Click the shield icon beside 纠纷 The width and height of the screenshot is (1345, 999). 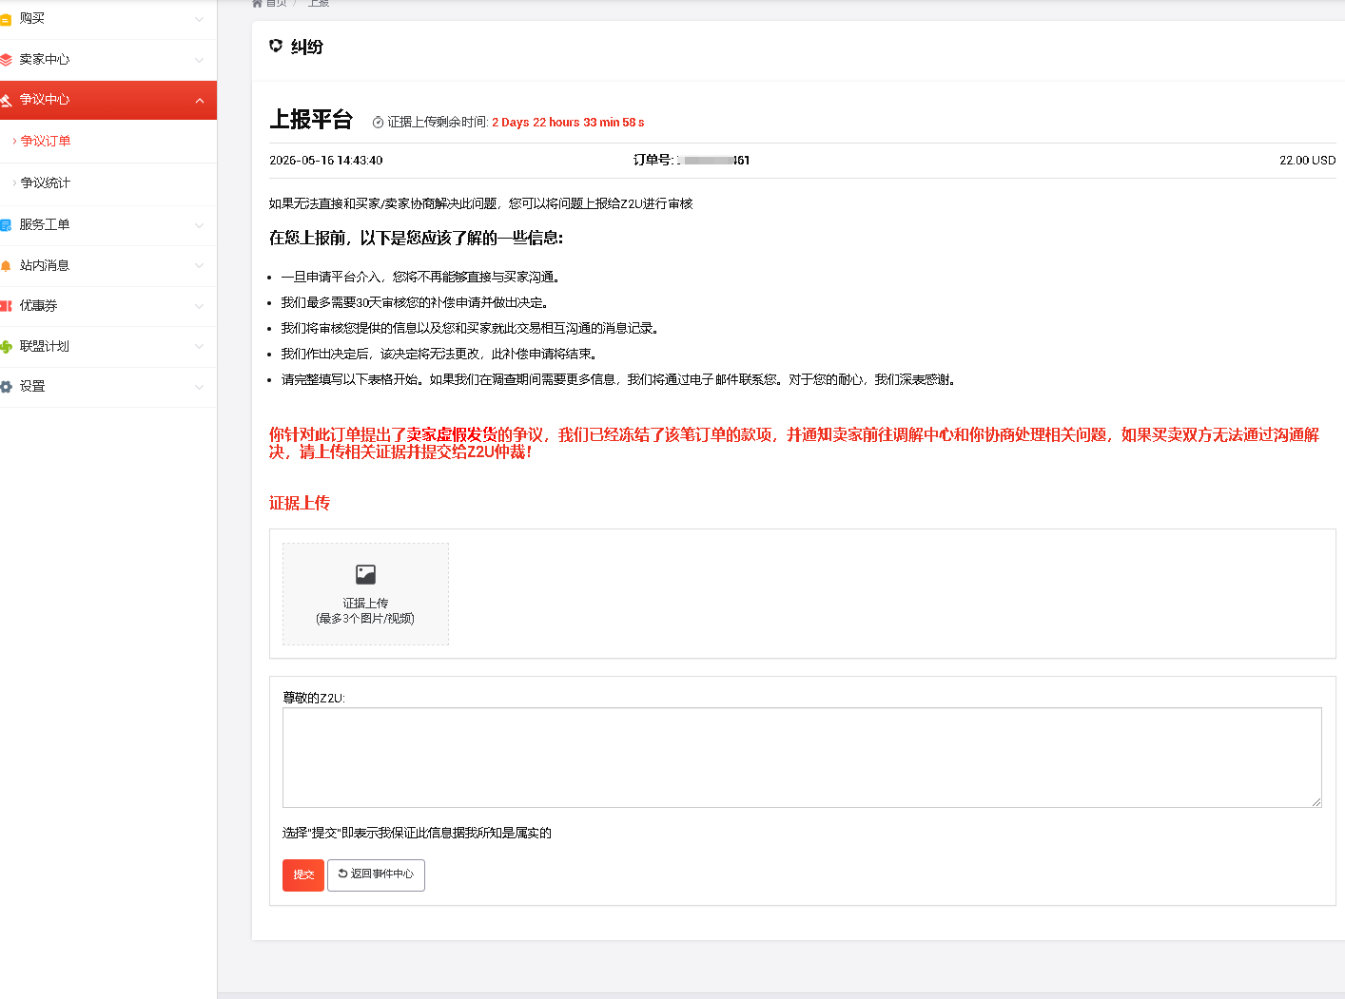click(276, 46)
